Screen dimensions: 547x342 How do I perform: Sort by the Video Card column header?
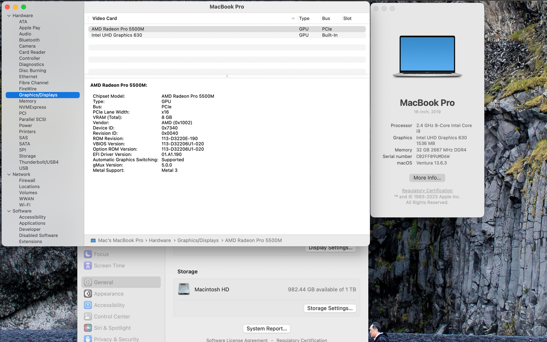tap(104, 18)
